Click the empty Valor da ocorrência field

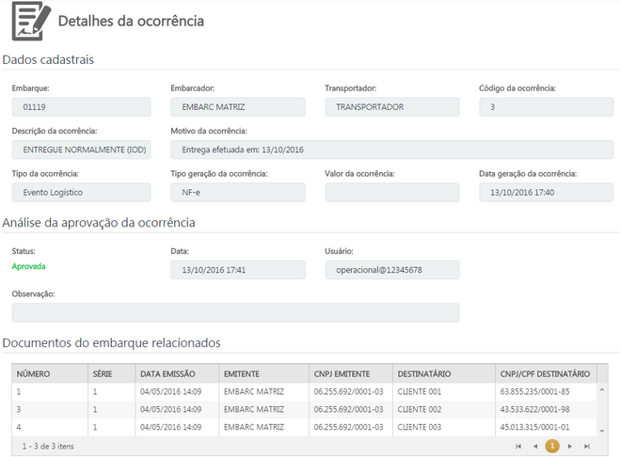392,192
